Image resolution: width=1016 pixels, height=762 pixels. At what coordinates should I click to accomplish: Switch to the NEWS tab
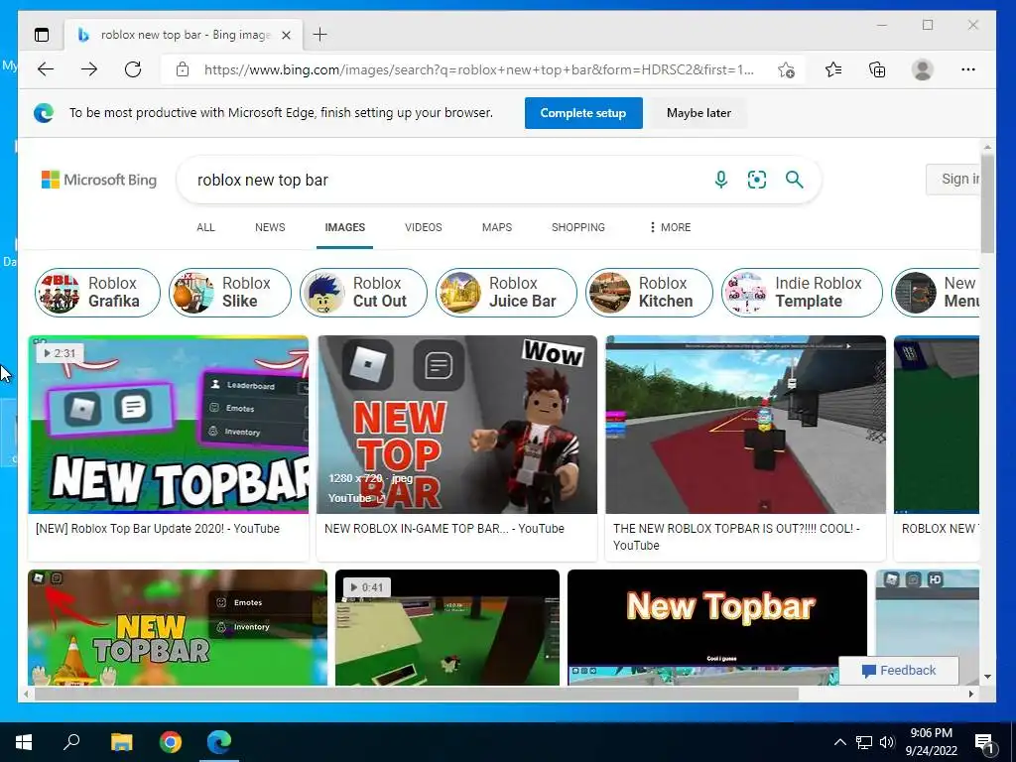pos(270,227)
